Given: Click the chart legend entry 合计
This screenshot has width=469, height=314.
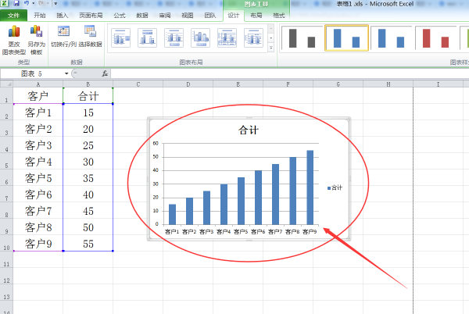Looking at the screenshot, I should click(x=335, y=187).
